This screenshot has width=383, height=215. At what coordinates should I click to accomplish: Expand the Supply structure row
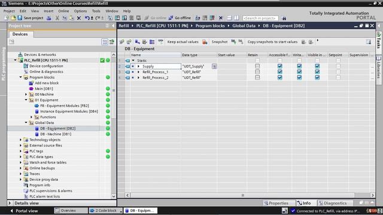[x=138, y=66]
